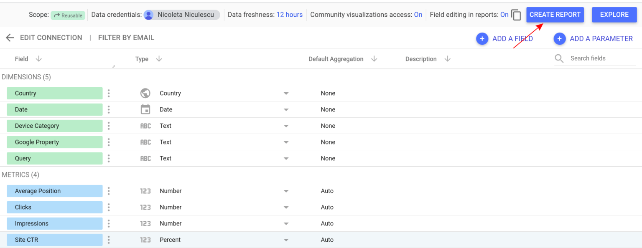Click the Search fields input box

tap(600, 58)
